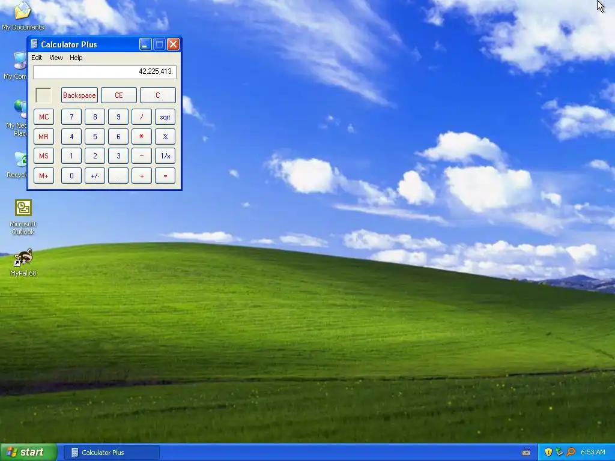
Task: Click the MC memory clear button
Action: [43, 117]
